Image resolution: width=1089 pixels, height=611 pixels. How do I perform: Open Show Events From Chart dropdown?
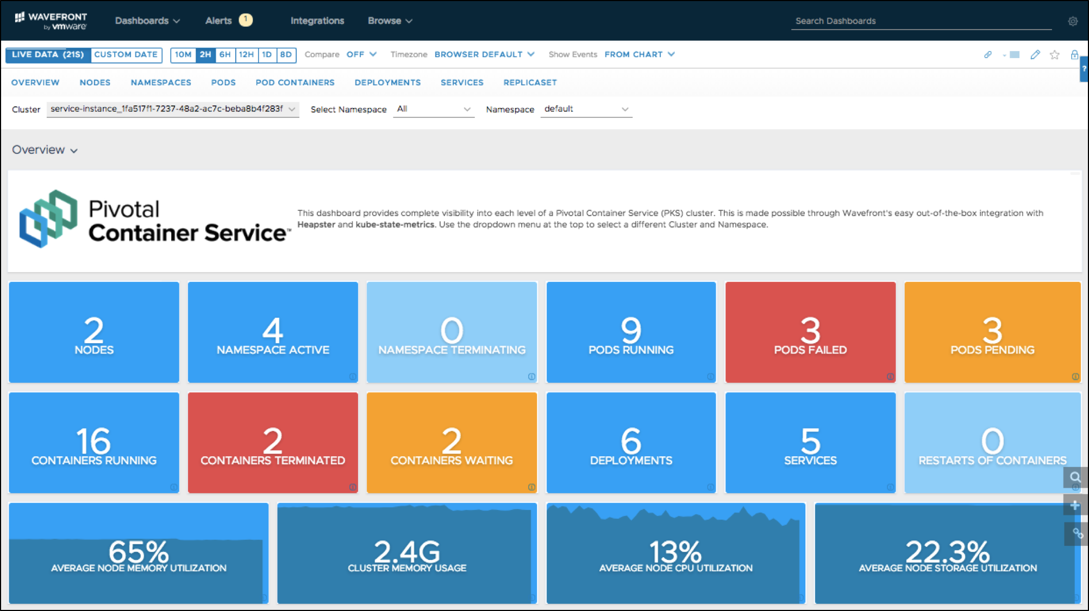click(640, 54)
